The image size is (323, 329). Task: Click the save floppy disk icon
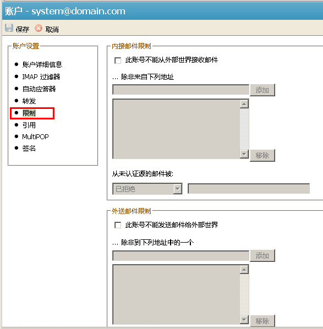click(x=9, y=28)
